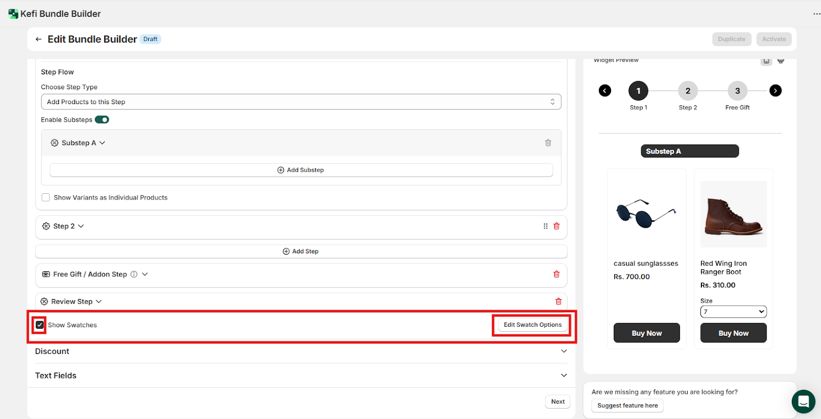This screenshot has height=419, width=821.
Task: Go to previous step in widget preview
Action: click(x=605, y=91)
